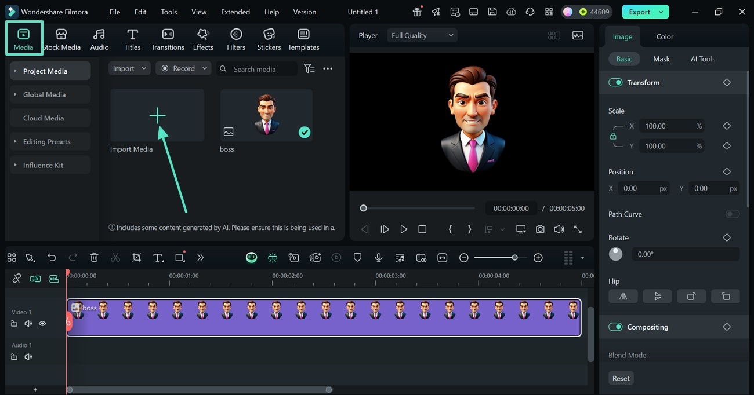Click the gift icon in title bar
This screenshot has width=754, height=395.
[417, 12]
